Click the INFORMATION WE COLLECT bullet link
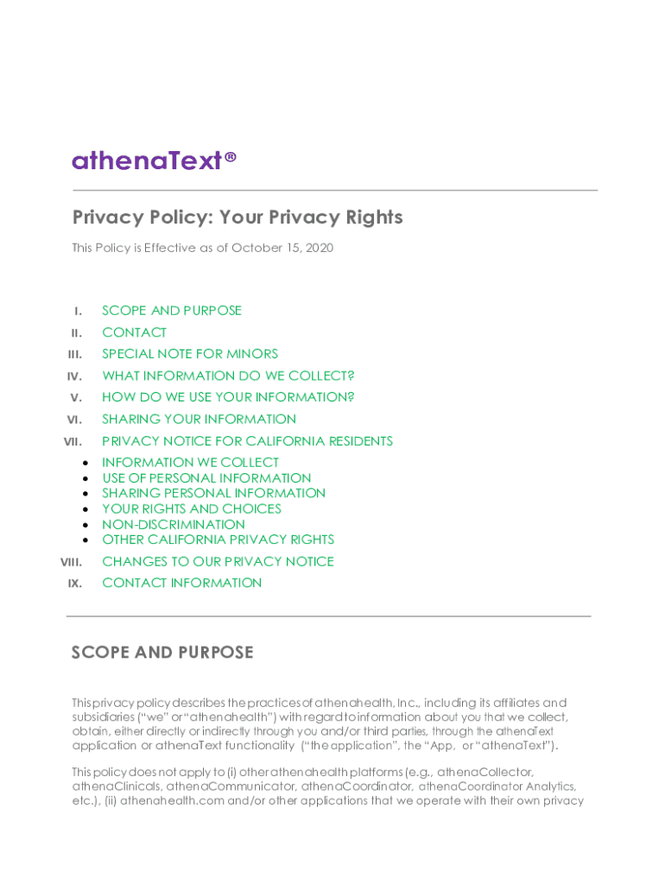The width and height of the screenshot is (665, 884). [190, 463]
